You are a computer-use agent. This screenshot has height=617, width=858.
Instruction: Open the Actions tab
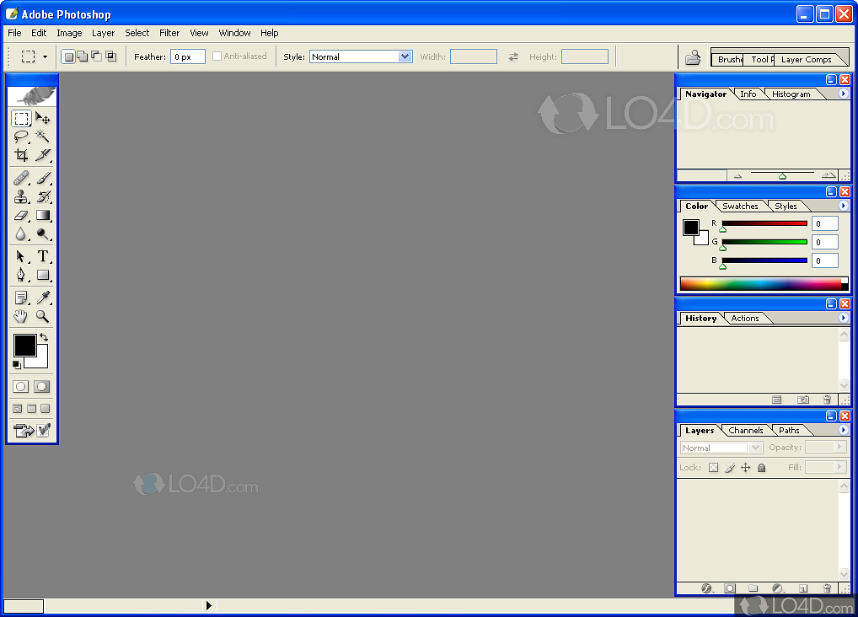(745, 319)
